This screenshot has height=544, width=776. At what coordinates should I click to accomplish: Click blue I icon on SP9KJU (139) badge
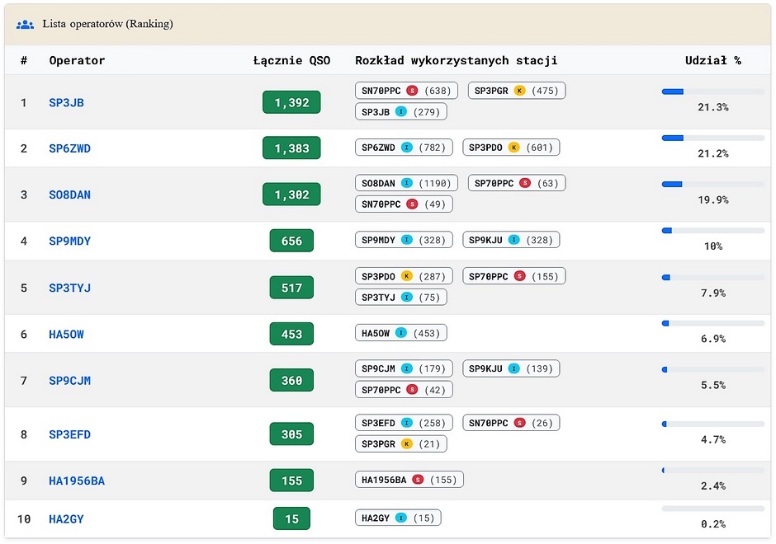click(x=513, y=368)
